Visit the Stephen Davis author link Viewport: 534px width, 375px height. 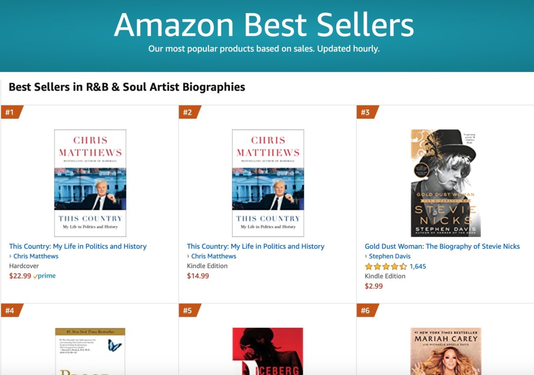390,256
